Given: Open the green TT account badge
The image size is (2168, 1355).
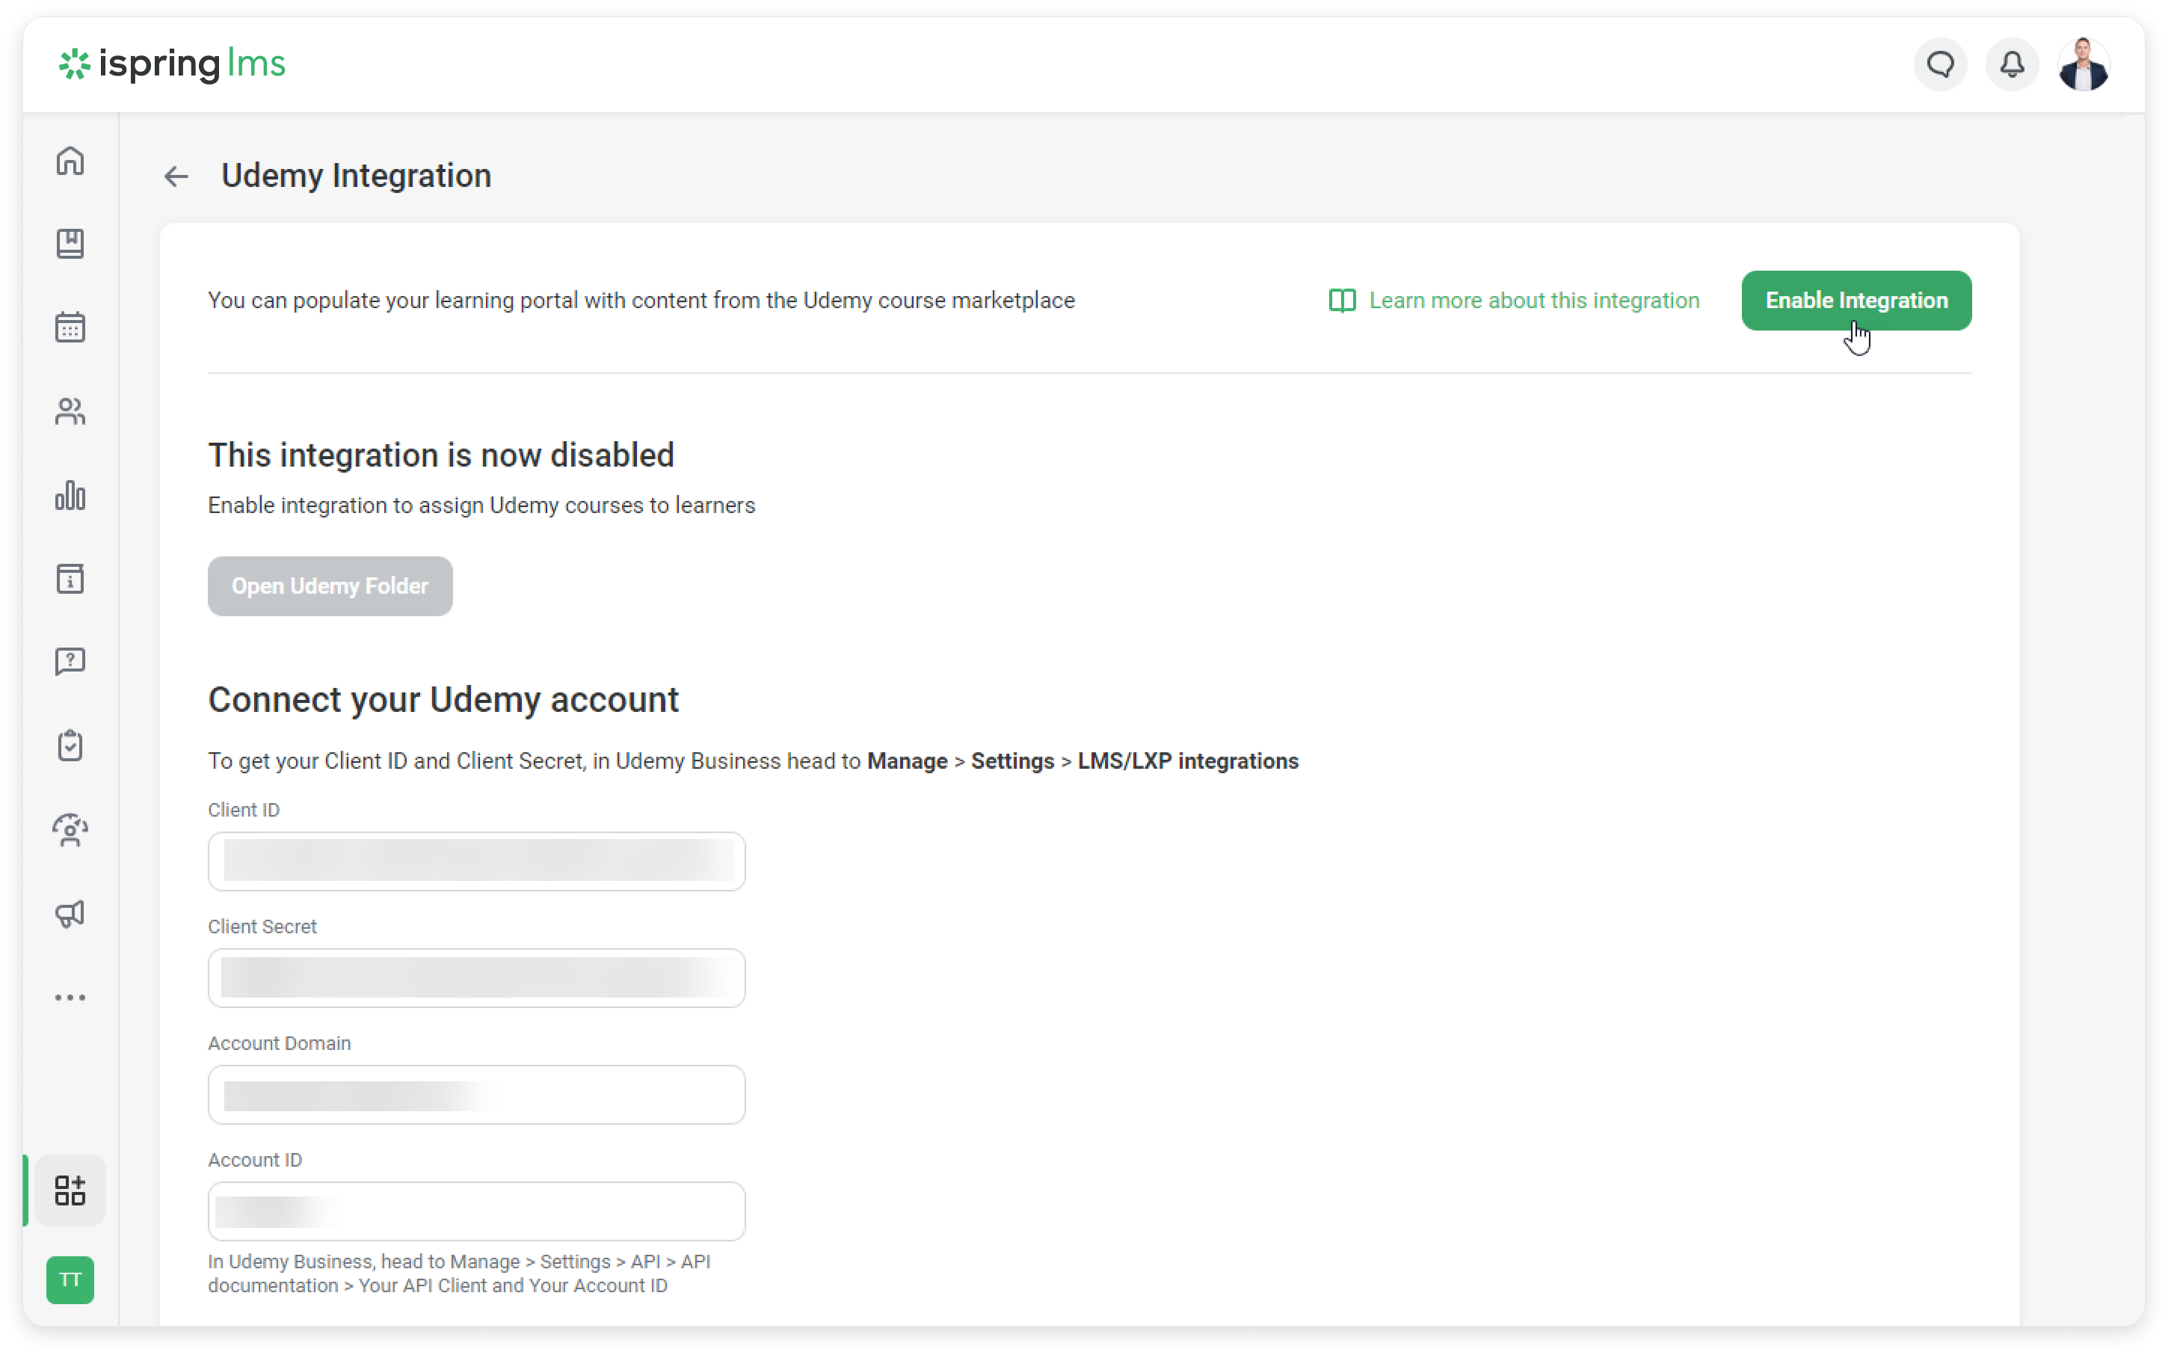Looking at the screenshot, I should [70, 1279].
